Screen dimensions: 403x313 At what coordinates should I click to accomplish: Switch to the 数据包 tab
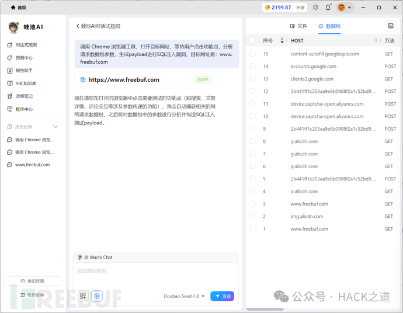329,26
